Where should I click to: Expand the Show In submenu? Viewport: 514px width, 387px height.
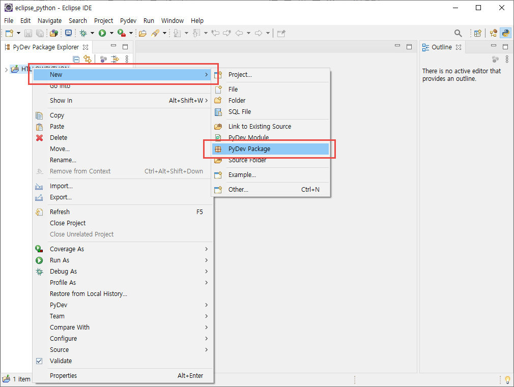[123, 101]
